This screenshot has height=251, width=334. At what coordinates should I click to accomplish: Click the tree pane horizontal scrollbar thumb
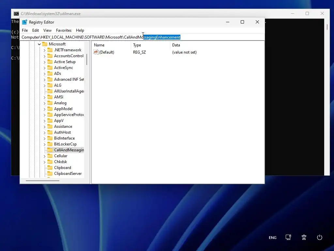click(42, 181)
